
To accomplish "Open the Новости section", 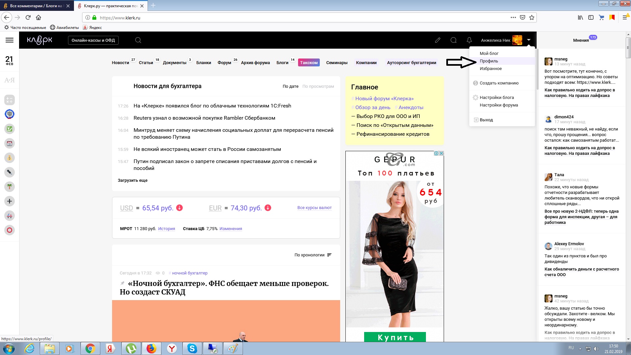I will point(120,62).
